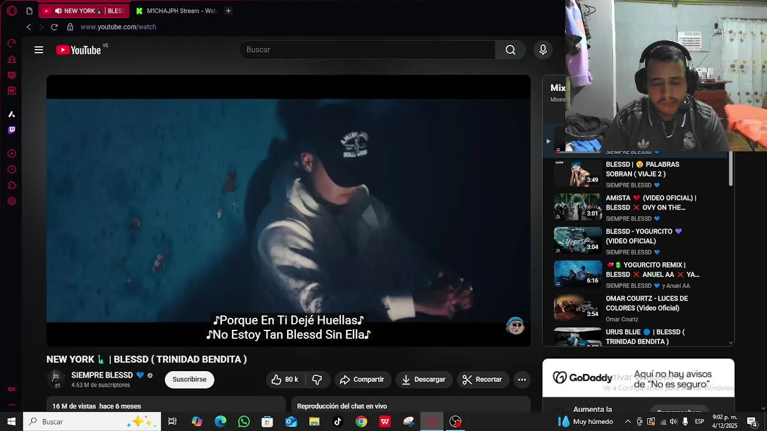The width and height of the screenshot is (767, 431).
Task: Open PALABRAS SOBRAN (VIAJE 2) thumbnail
Action: pyautogui.click(x=578, y=174)
